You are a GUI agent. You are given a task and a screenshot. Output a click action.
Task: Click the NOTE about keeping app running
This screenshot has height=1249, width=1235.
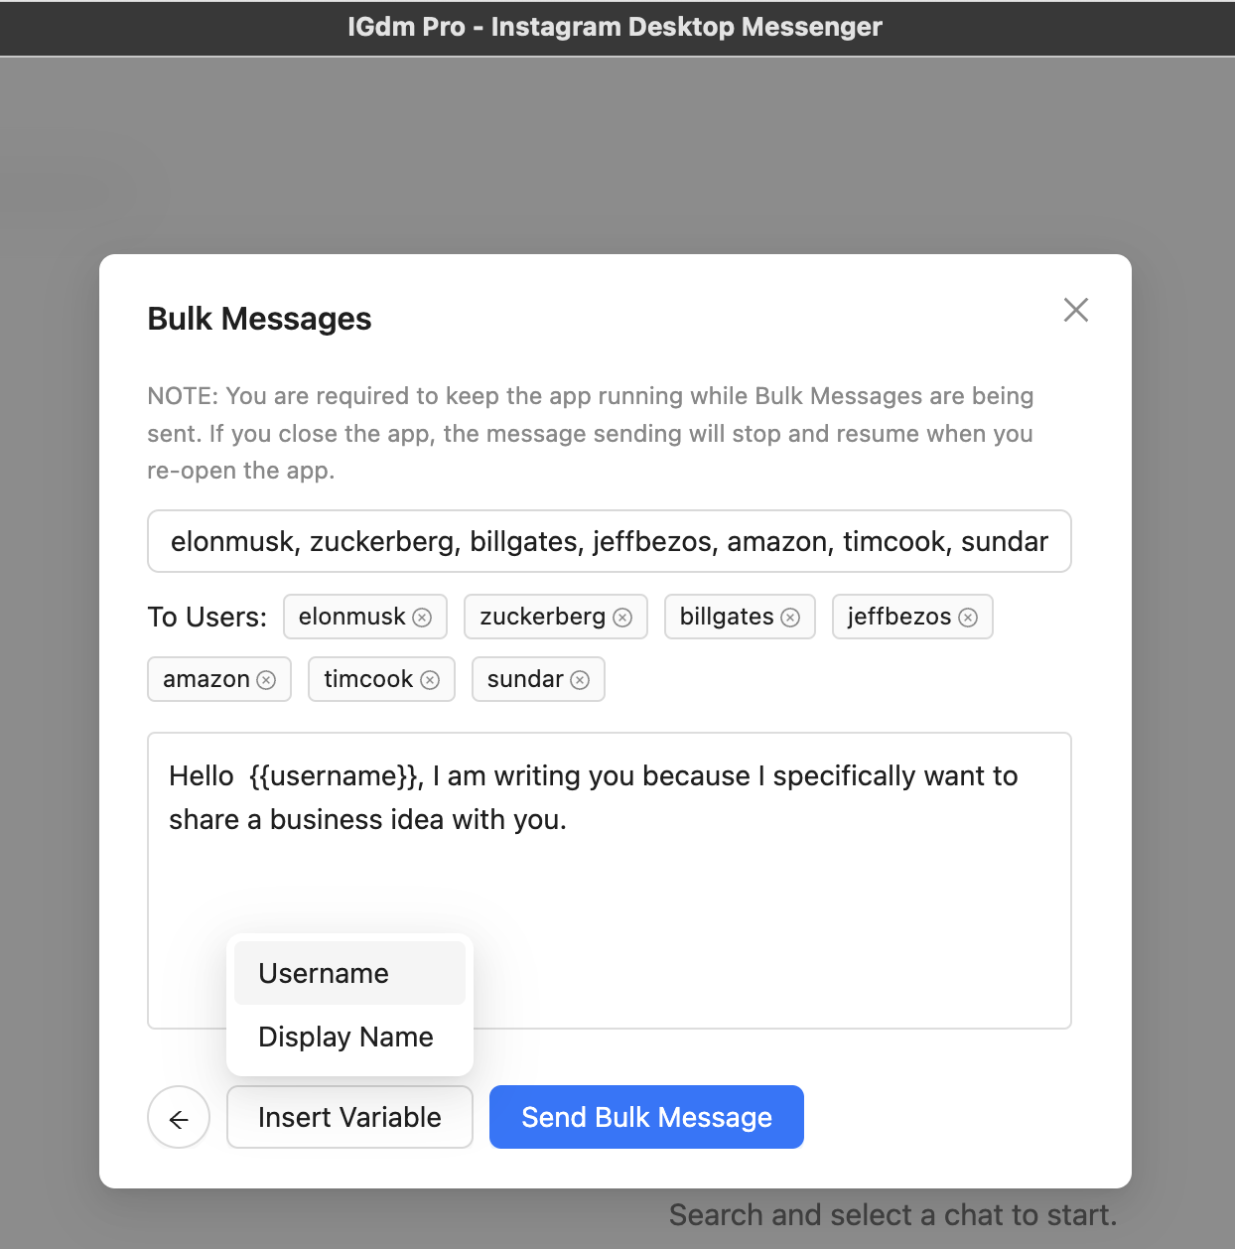pyautogui.click(x=591, y=434)
